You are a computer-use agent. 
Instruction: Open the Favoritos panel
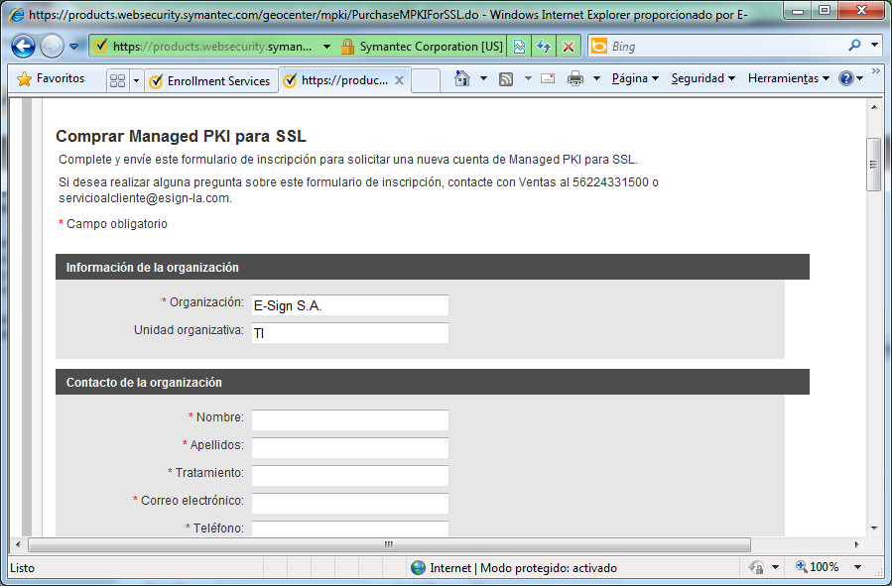click(52, 79)
